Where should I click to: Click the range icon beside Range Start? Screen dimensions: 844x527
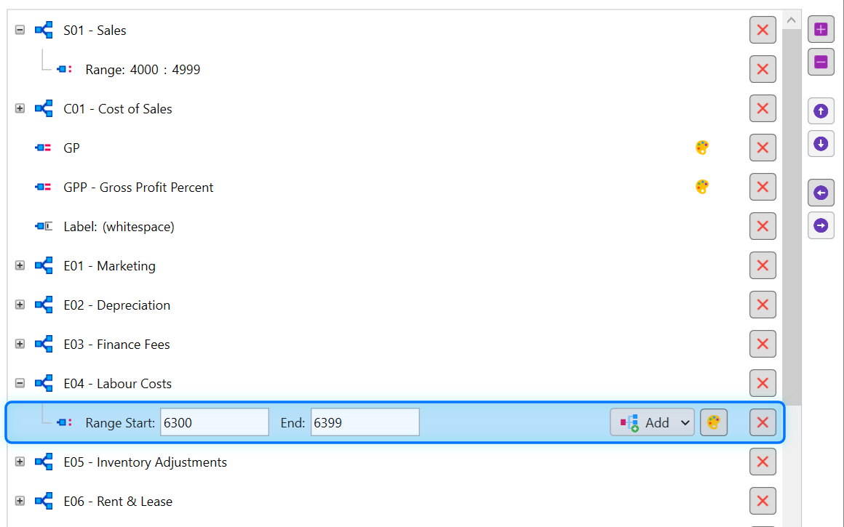coord(65,422)
